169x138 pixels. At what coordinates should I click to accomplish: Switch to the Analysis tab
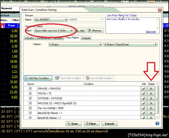click(86, 38)
